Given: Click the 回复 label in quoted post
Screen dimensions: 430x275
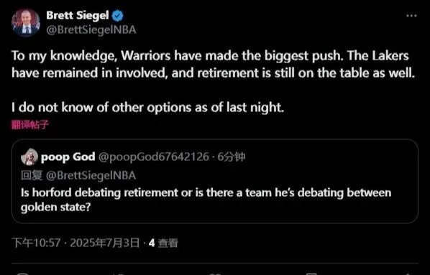Looking at the screenshot, I should click(32, 175).
